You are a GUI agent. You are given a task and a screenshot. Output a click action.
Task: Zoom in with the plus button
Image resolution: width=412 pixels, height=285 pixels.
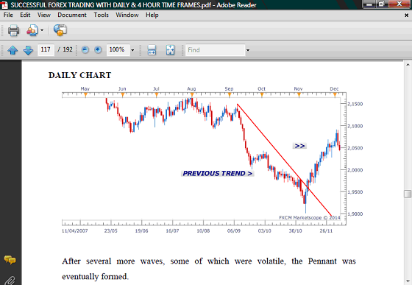coord(98,49)
